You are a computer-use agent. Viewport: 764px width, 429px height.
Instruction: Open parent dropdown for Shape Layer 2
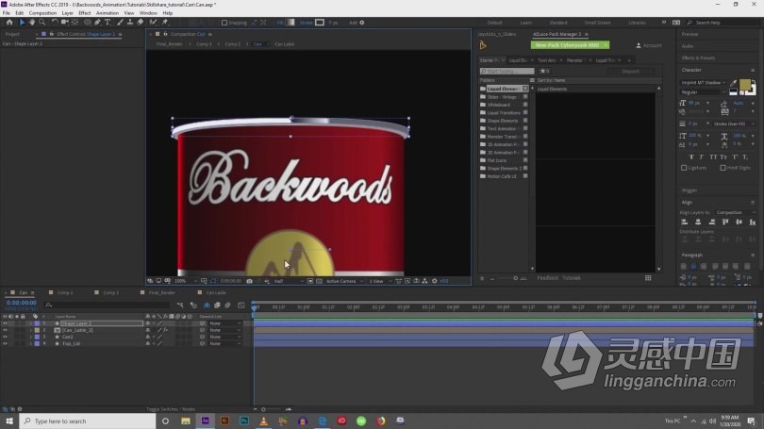[x=225, y=323]
